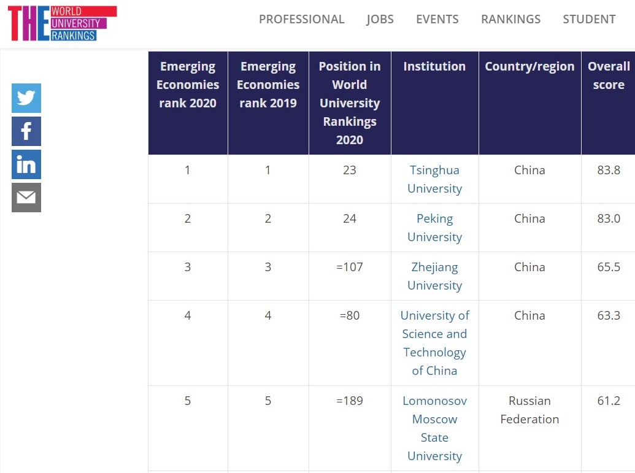
Task: Share the page on Facebook
Action: 26,131
